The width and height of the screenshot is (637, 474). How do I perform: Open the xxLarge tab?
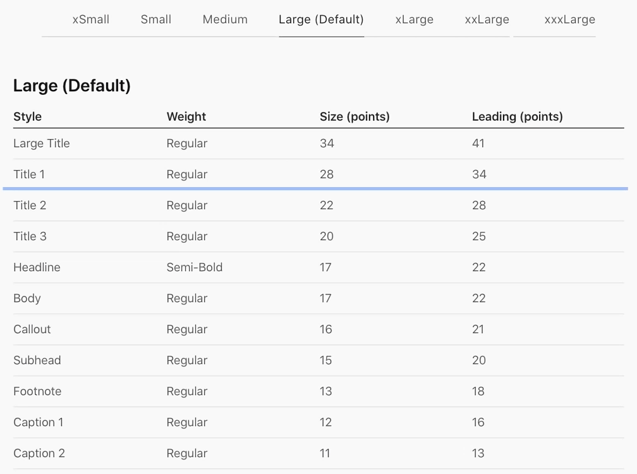487,20
